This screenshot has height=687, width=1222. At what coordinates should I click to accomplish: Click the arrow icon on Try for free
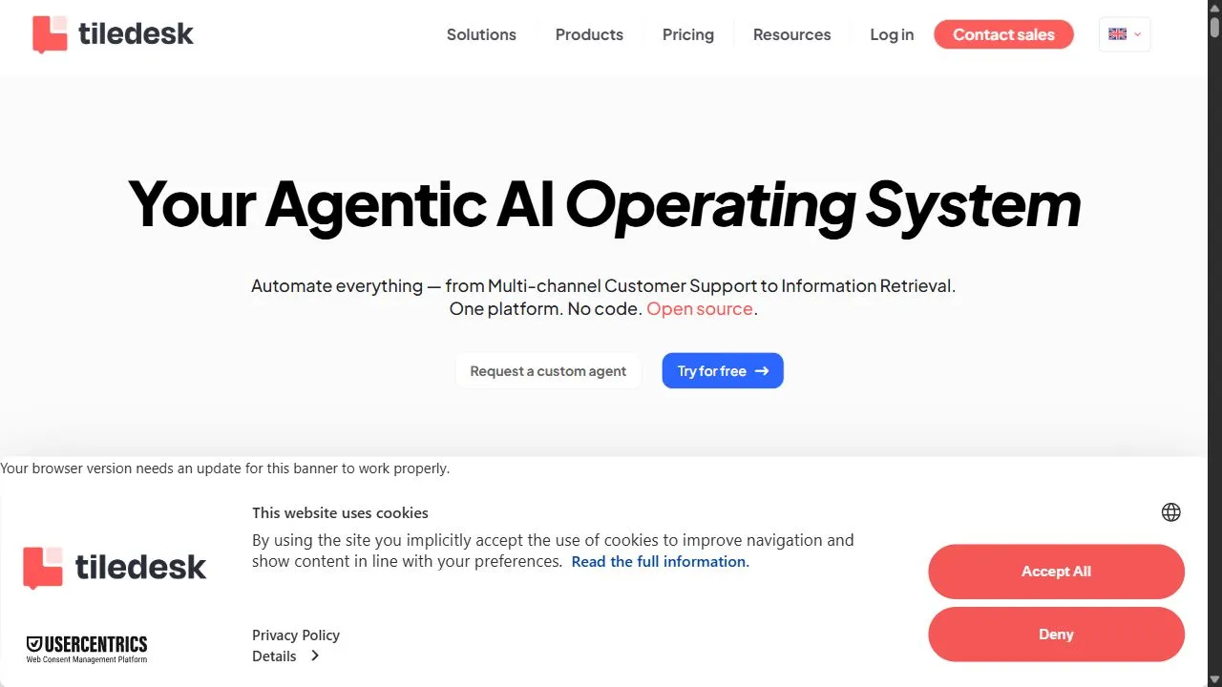click(762, 371)
